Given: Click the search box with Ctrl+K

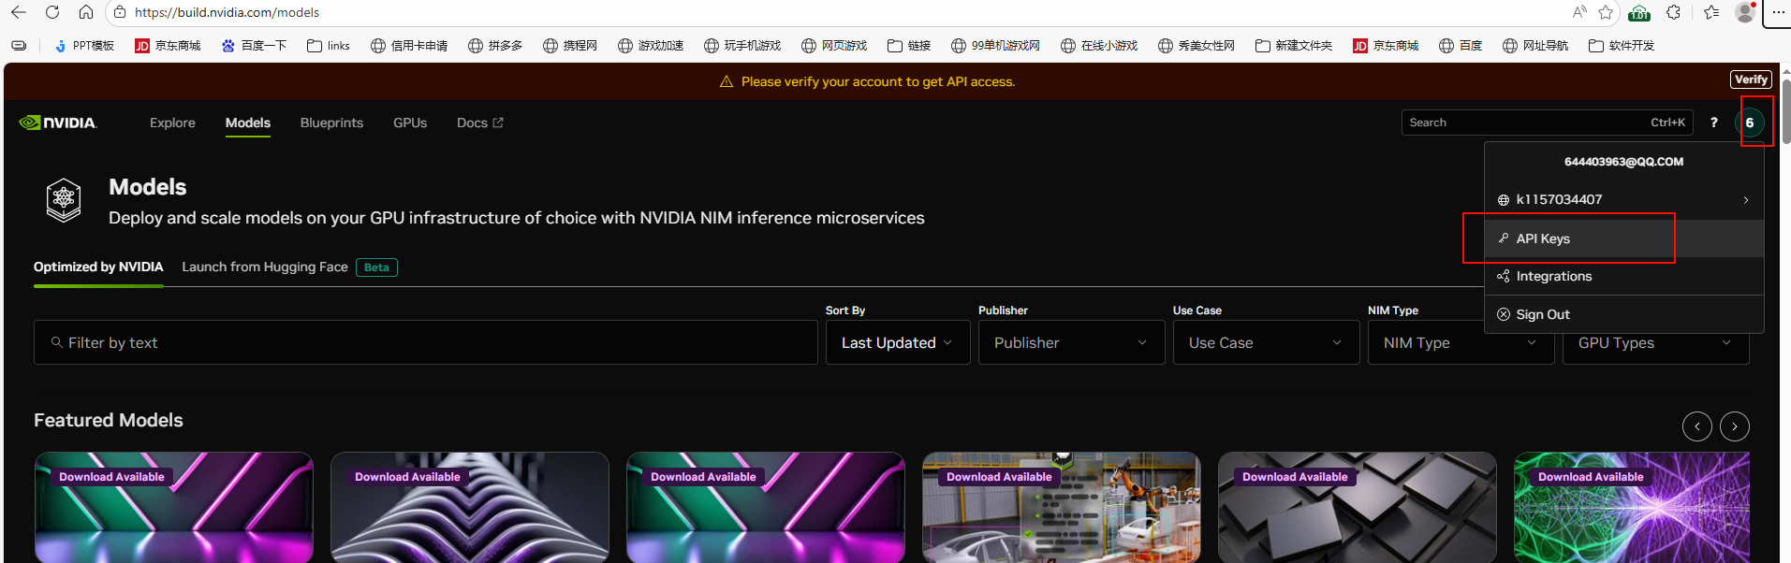Looking at the screenshot, I should coord(1547,123).
